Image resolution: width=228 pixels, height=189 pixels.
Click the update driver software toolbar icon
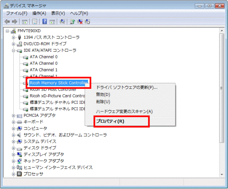tap(72, 22)
